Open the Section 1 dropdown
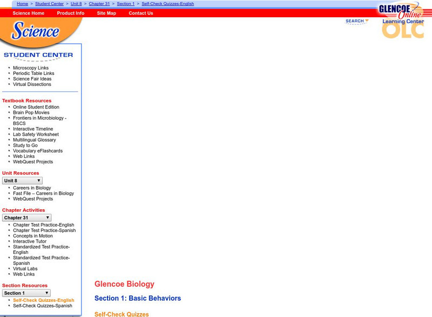432x317 pixels. [26, 293]
